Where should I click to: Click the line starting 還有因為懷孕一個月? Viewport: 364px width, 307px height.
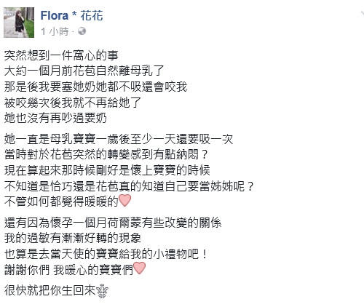click(113, 223)
